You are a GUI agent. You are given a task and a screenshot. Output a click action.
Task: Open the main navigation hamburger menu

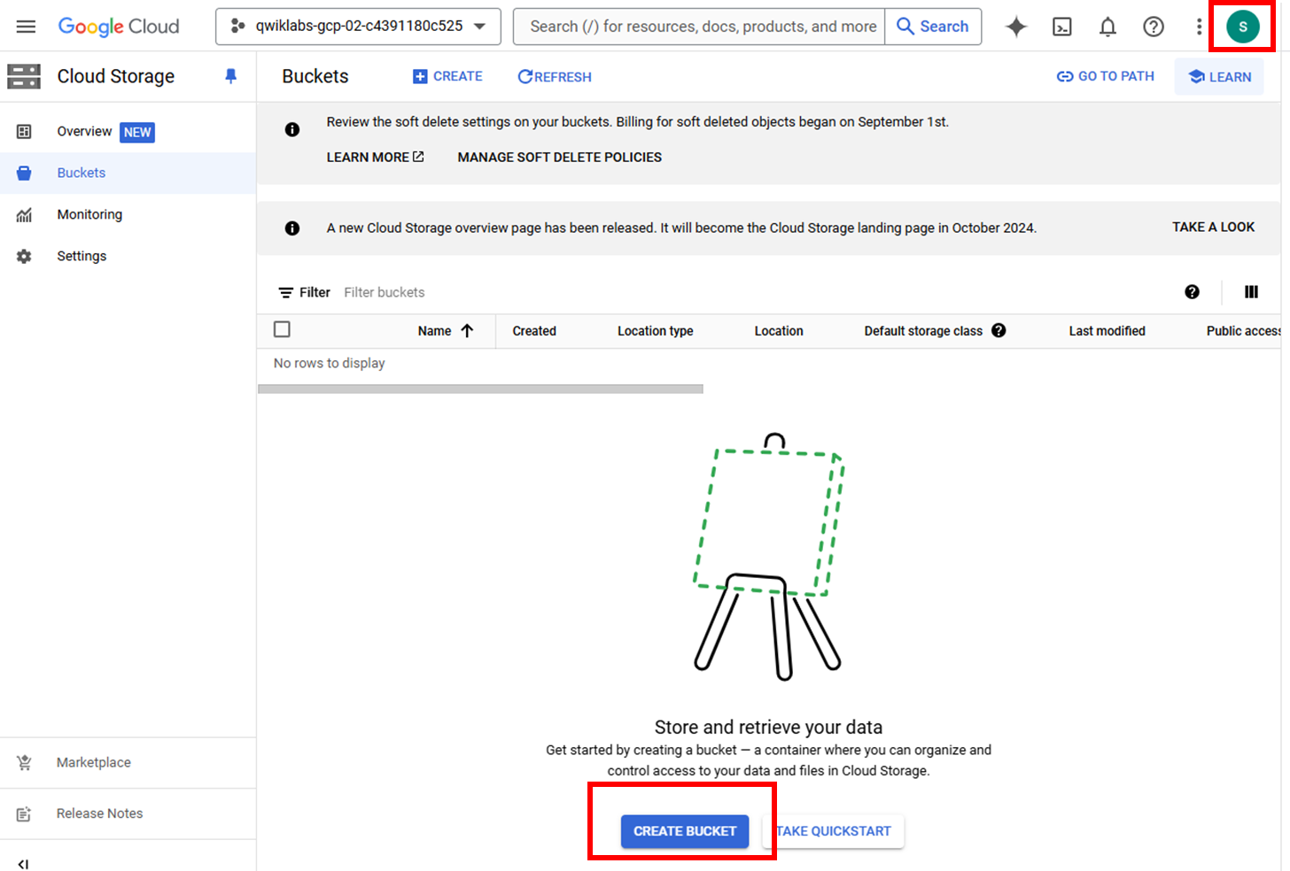(x=26, y=27)
